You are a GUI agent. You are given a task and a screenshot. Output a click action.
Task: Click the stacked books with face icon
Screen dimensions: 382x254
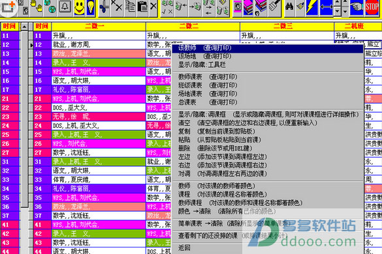point(261,8)
